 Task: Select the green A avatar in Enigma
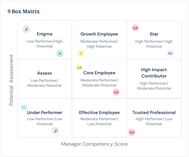tap(60, 53)
